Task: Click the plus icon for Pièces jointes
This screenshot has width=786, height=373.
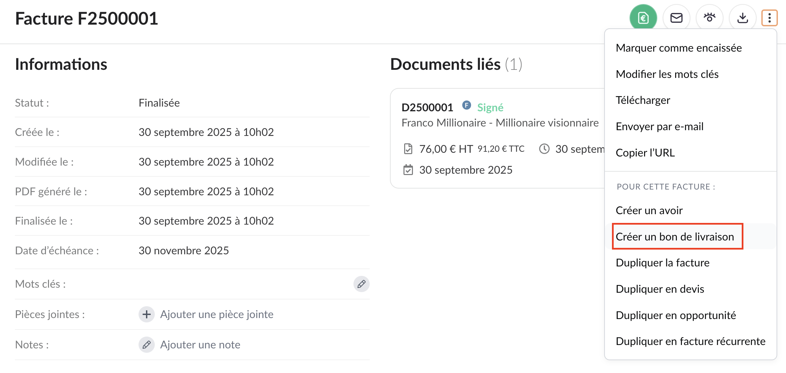Action: point(147,314)
